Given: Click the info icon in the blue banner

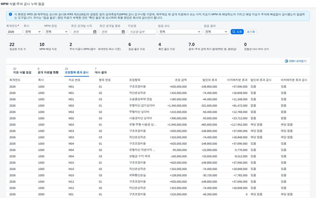Looking at the screenshot, I should (x=10, y=14).
